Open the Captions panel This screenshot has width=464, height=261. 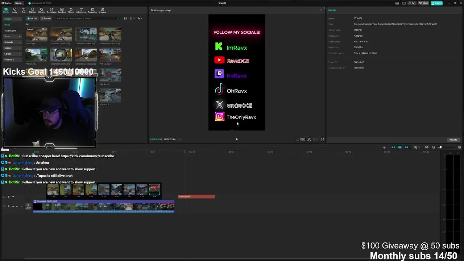[62, 10]
